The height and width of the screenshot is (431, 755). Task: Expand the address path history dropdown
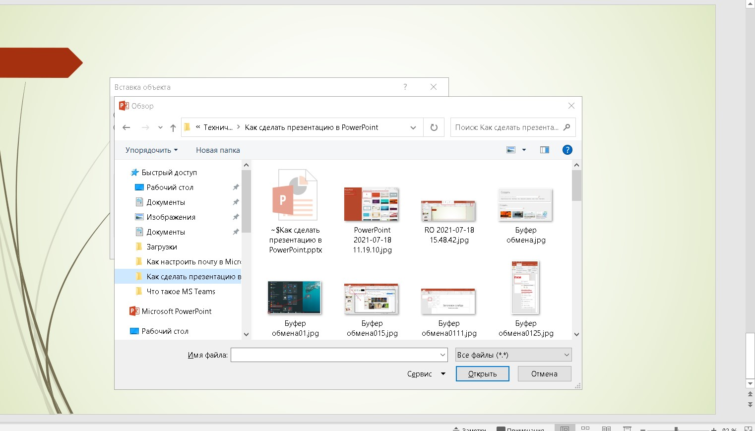point(413,127)
